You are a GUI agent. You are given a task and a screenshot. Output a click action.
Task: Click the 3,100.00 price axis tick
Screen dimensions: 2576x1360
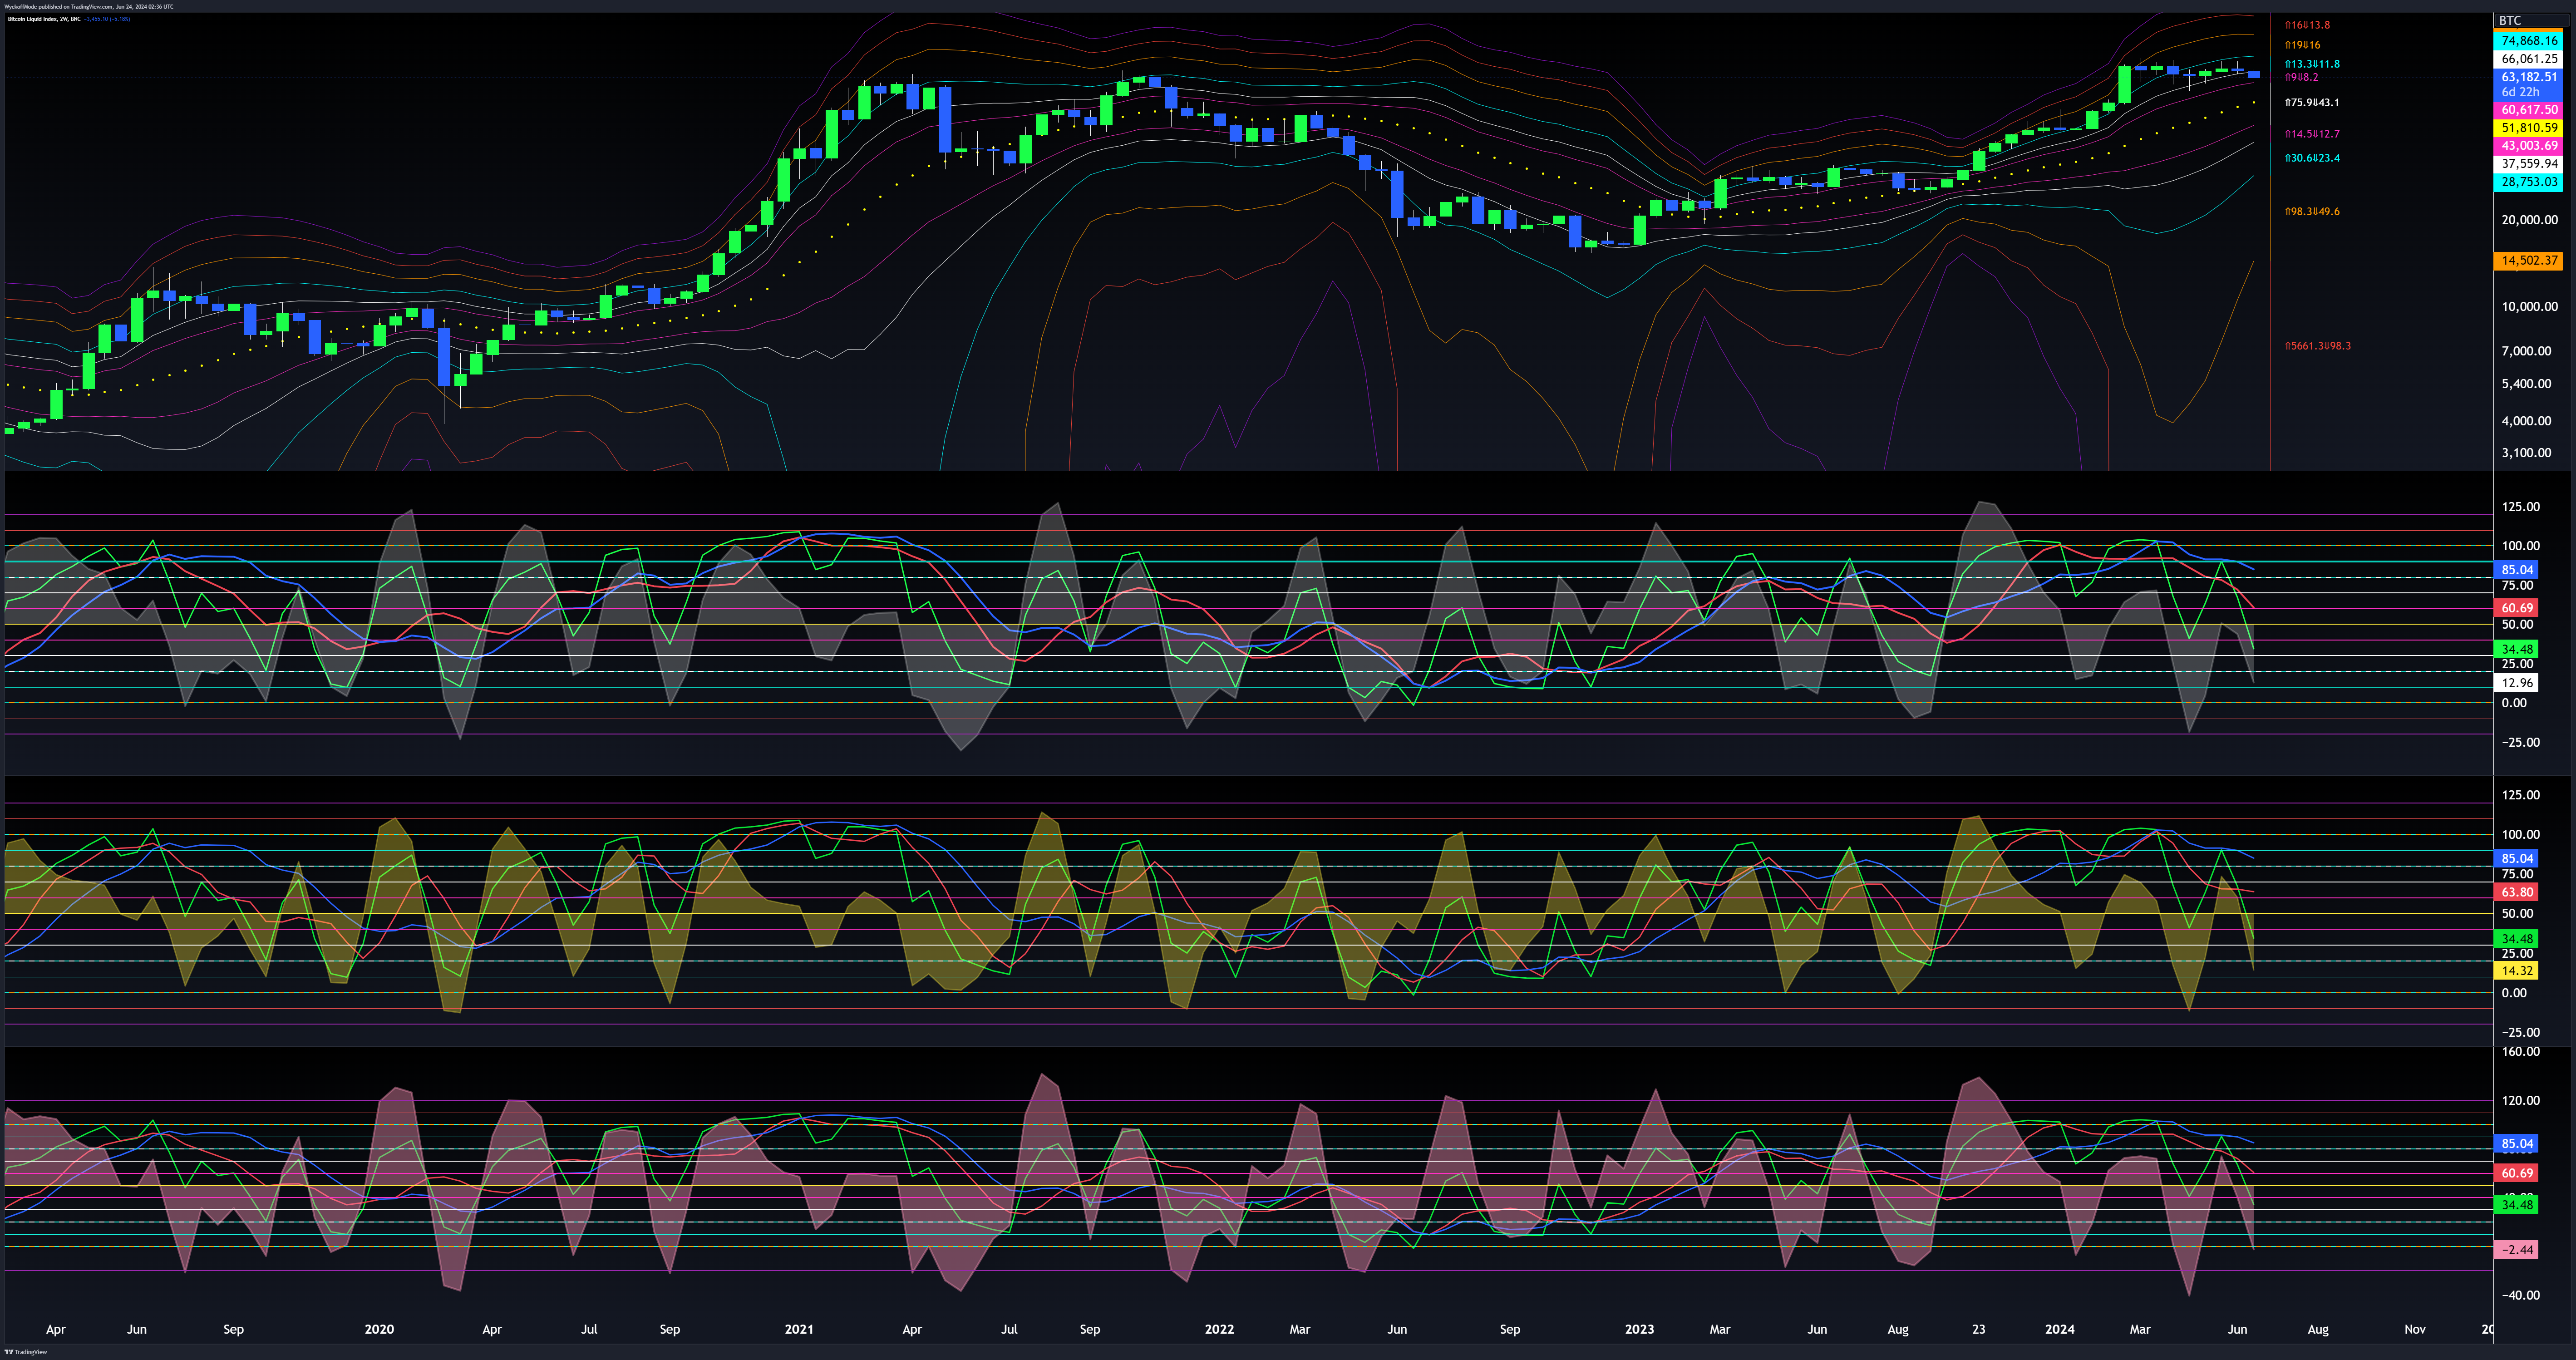click(2526, 453)
